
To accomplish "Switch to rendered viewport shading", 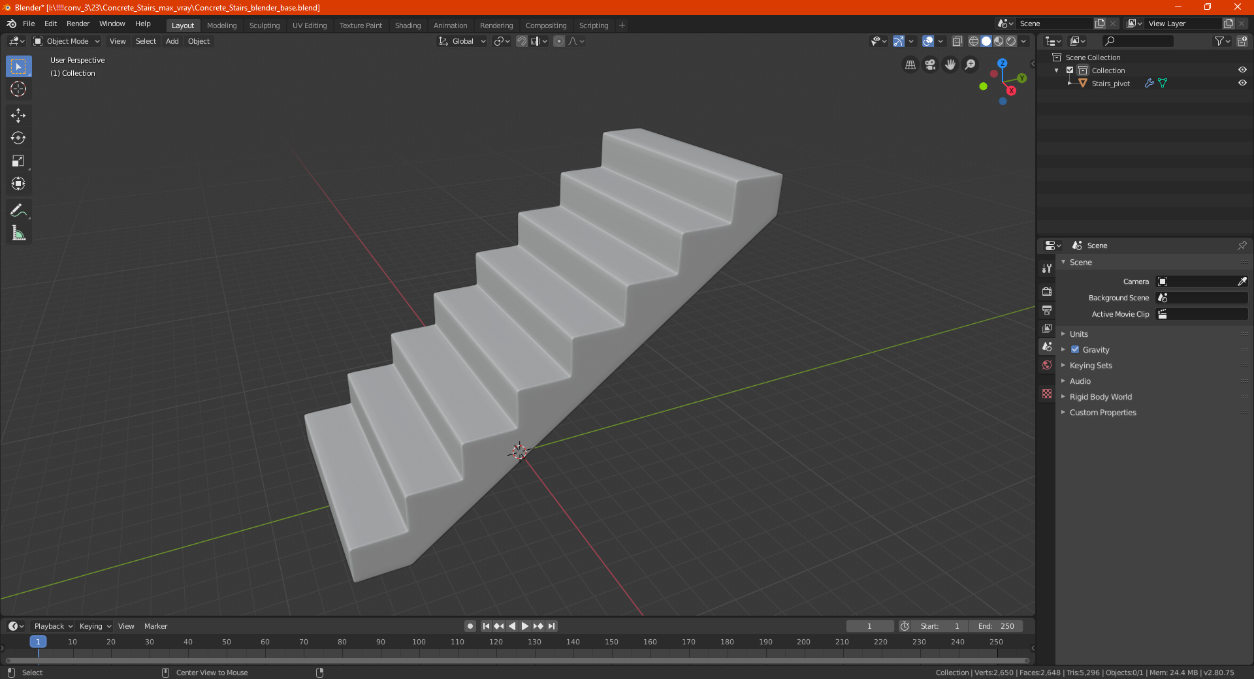I will [1011, 41].
